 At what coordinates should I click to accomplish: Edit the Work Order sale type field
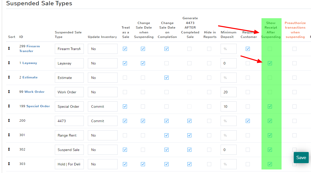point(69,92)
